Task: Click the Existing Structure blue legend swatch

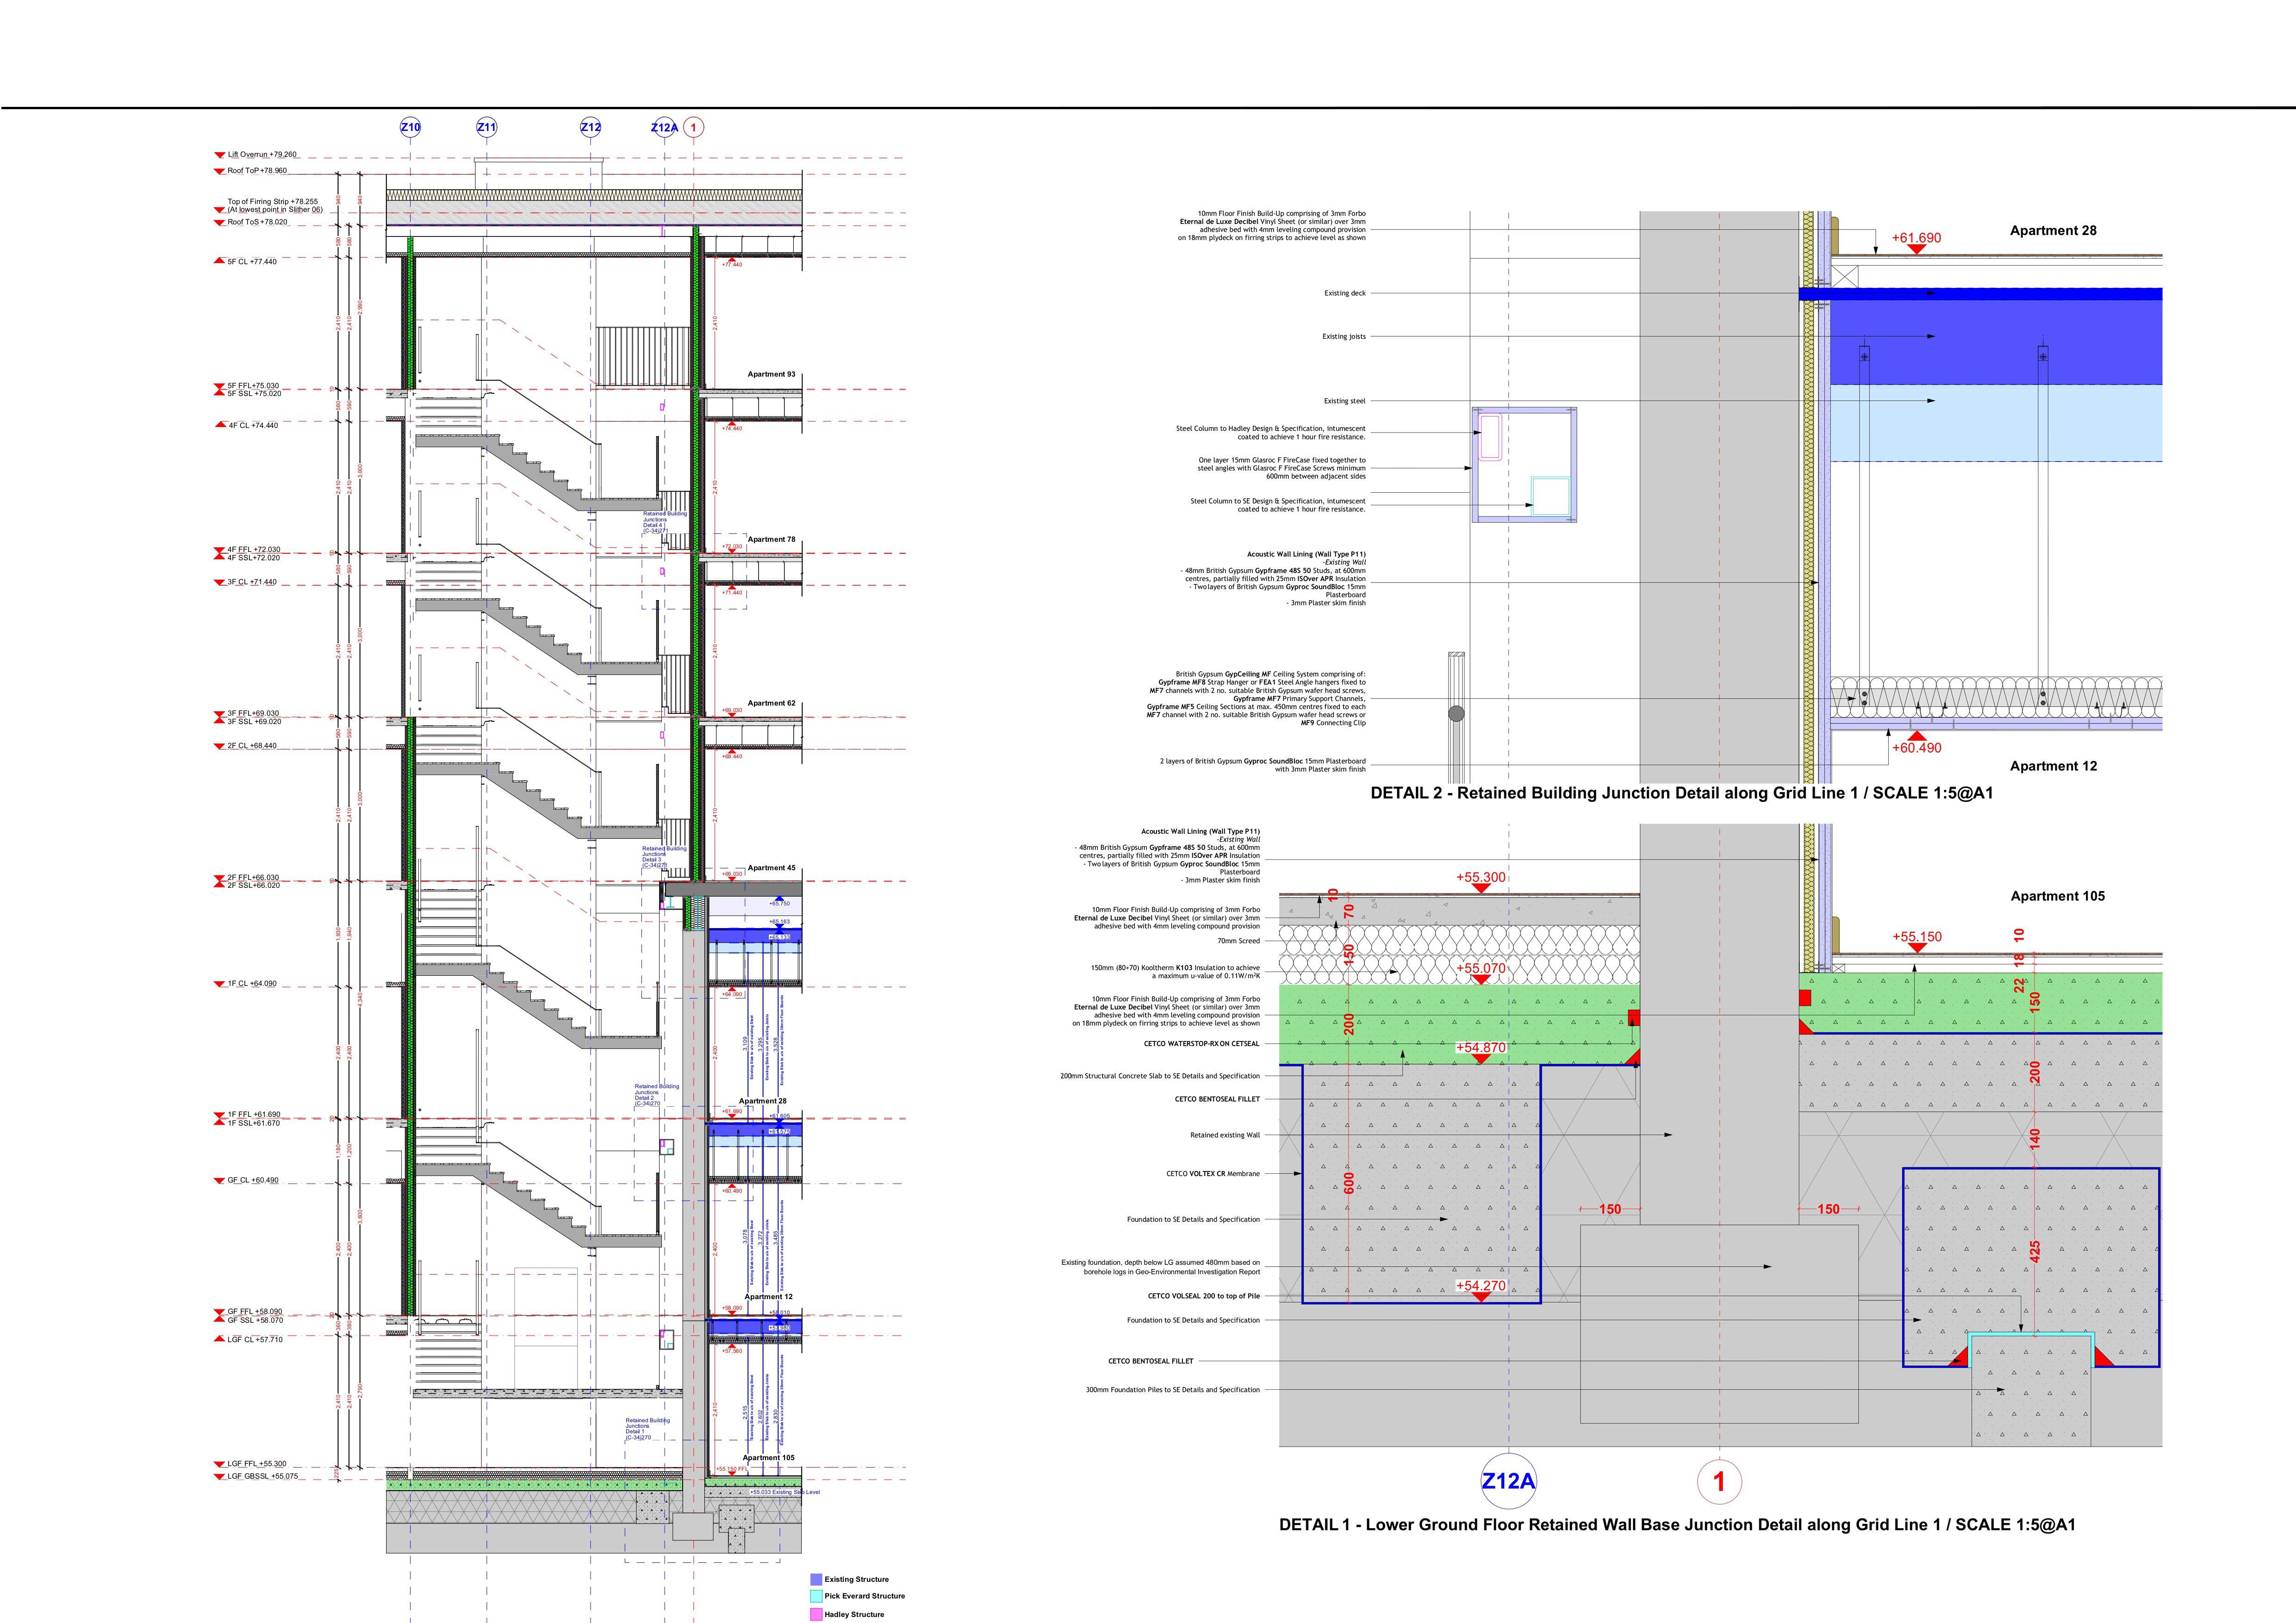Action: [816, 1579]
